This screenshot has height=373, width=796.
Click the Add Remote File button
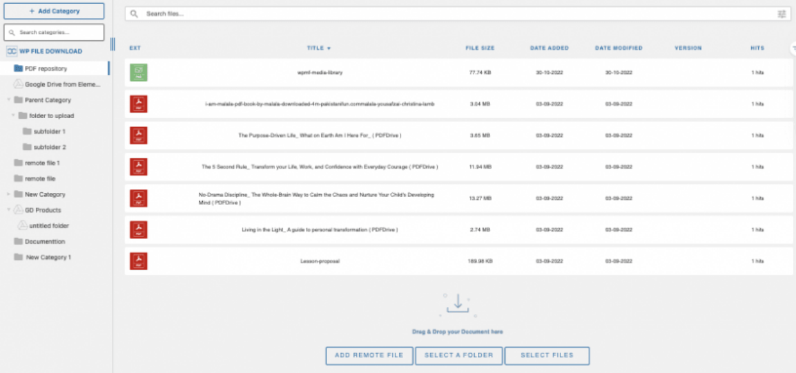click(369, 355)
